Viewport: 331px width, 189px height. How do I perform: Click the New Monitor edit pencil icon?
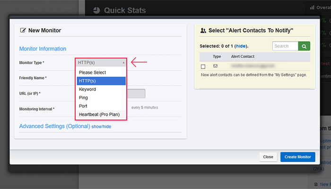pos(23,30)
